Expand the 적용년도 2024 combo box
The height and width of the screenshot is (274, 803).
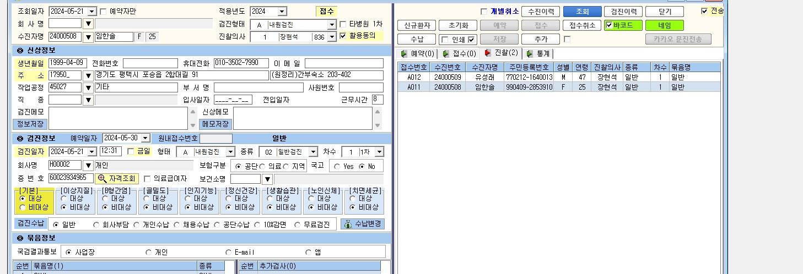(282, 11)
